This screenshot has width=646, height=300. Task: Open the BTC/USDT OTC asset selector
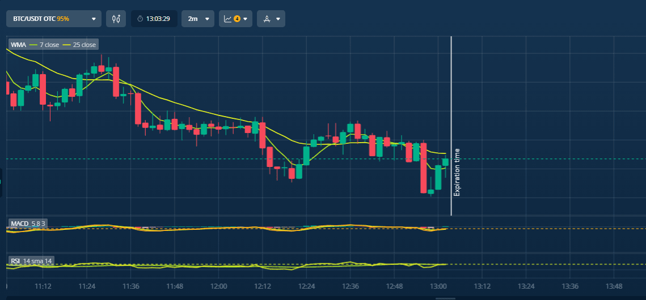(53, 19)
